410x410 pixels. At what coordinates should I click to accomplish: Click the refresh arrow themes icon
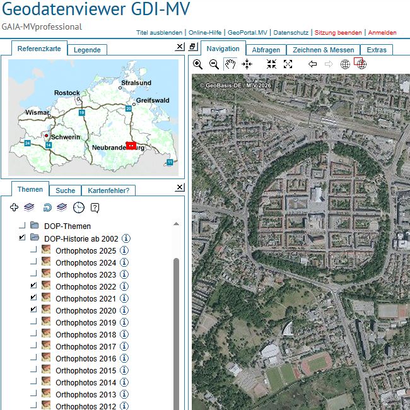(47, 208)
